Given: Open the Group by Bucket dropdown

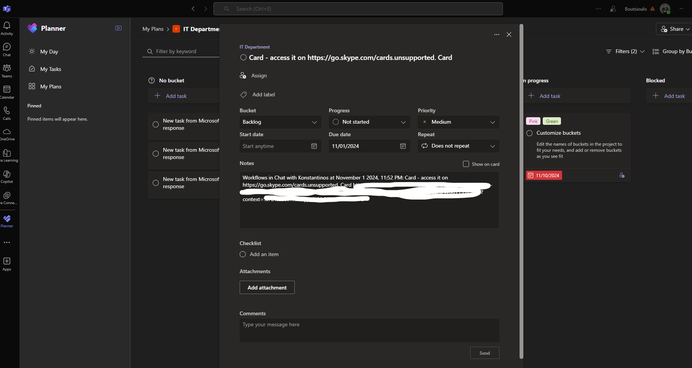Looking at the screenshot, I should pyautogui.click(x=672, y=51).
